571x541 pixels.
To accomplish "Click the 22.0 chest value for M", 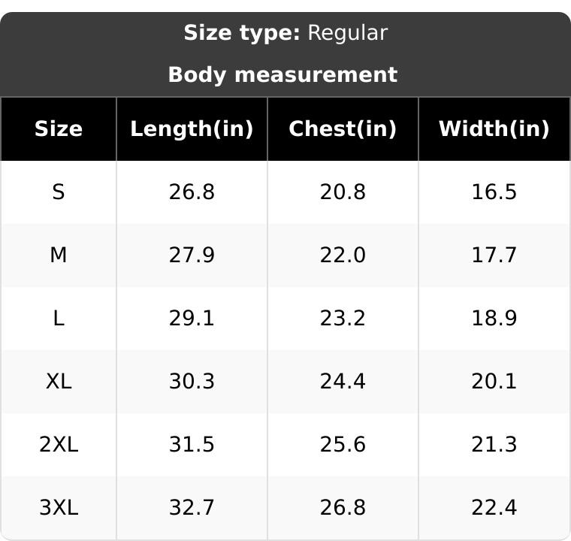I will click(x=343, y=255).
